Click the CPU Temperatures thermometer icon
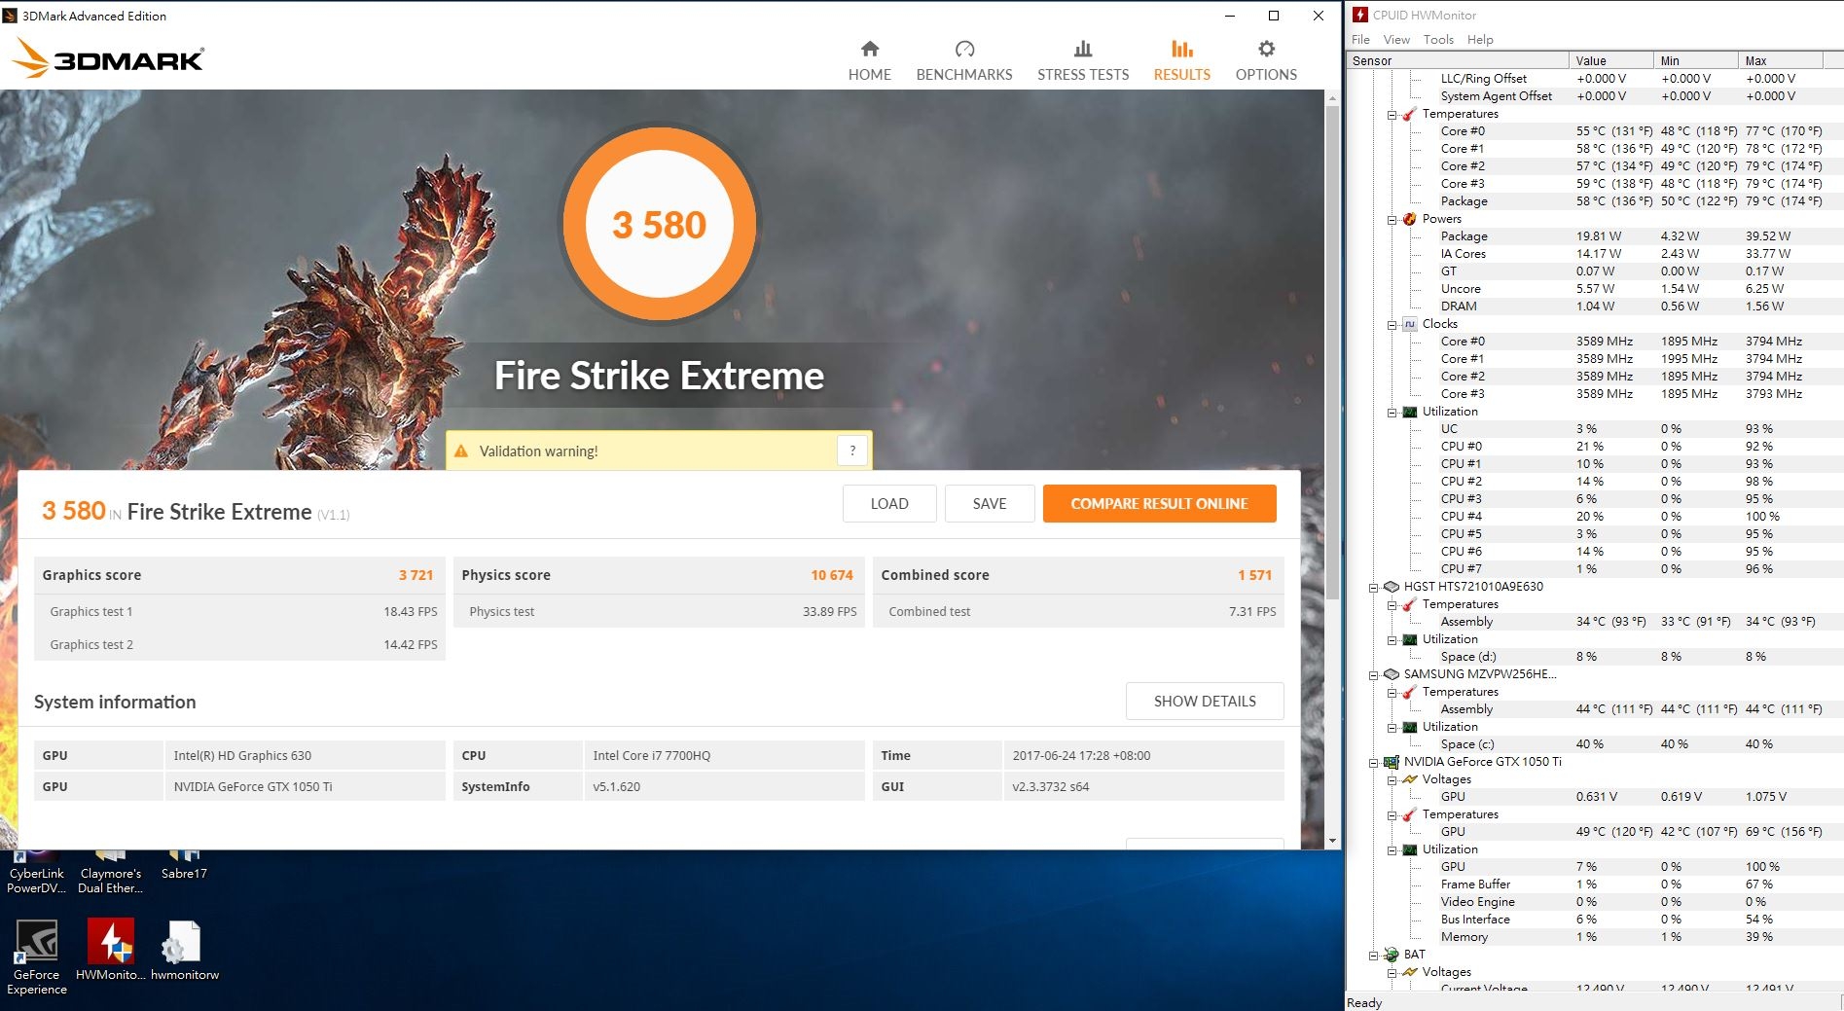This screenshot has width=1844, height=1011. tap(1409, 114)
